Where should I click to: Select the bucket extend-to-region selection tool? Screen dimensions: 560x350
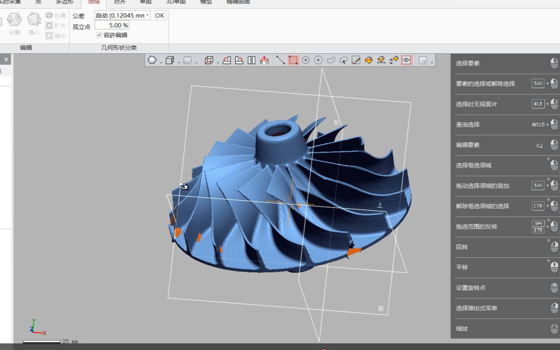point(381,60)
